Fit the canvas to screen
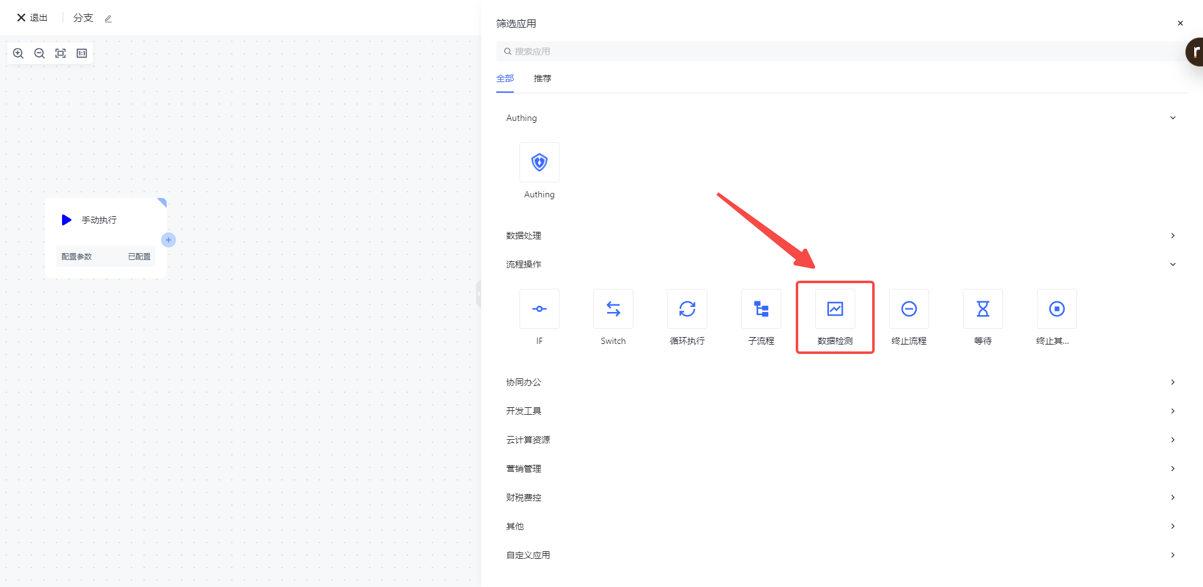This screenshot has width=1203, height=587. point(61,53)
